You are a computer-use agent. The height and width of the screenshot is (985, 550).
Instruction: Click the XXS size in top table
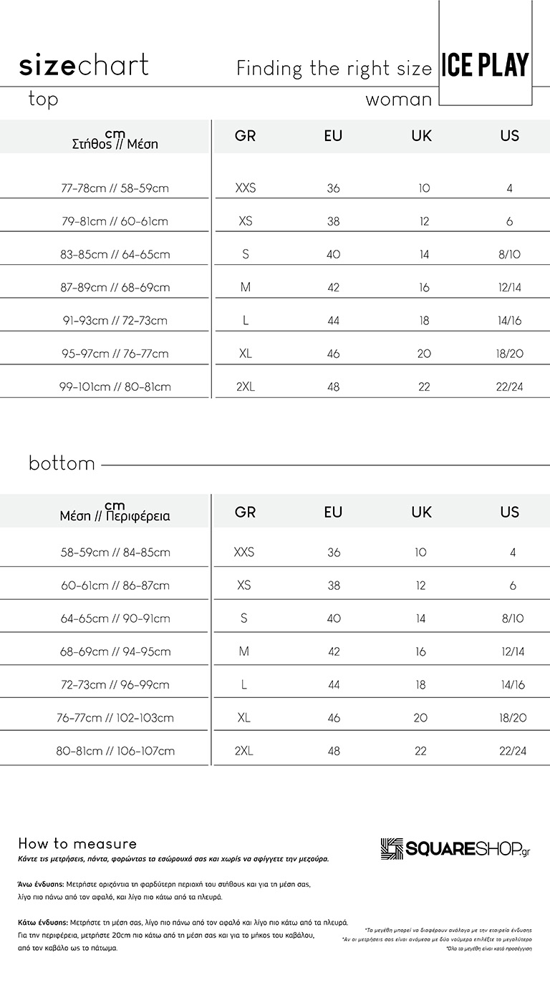pyautogui.click(x=246, y=188)
